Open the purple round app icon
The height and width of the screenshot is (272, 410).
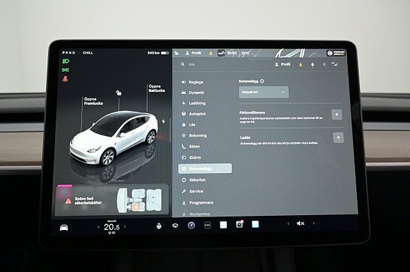tap(191, 225)
